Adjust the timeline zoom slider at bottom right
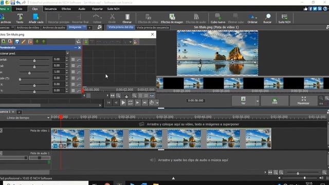The height and width of the screenshot is (185, 329). coord(298,173)
